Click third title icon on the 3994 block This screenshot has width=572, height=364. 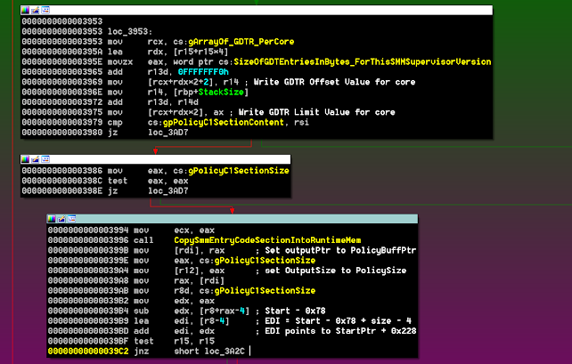pos(69,218)
